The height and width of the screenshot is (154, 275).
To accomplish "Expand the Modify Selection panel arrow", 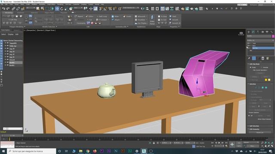I will click(56, 27).
